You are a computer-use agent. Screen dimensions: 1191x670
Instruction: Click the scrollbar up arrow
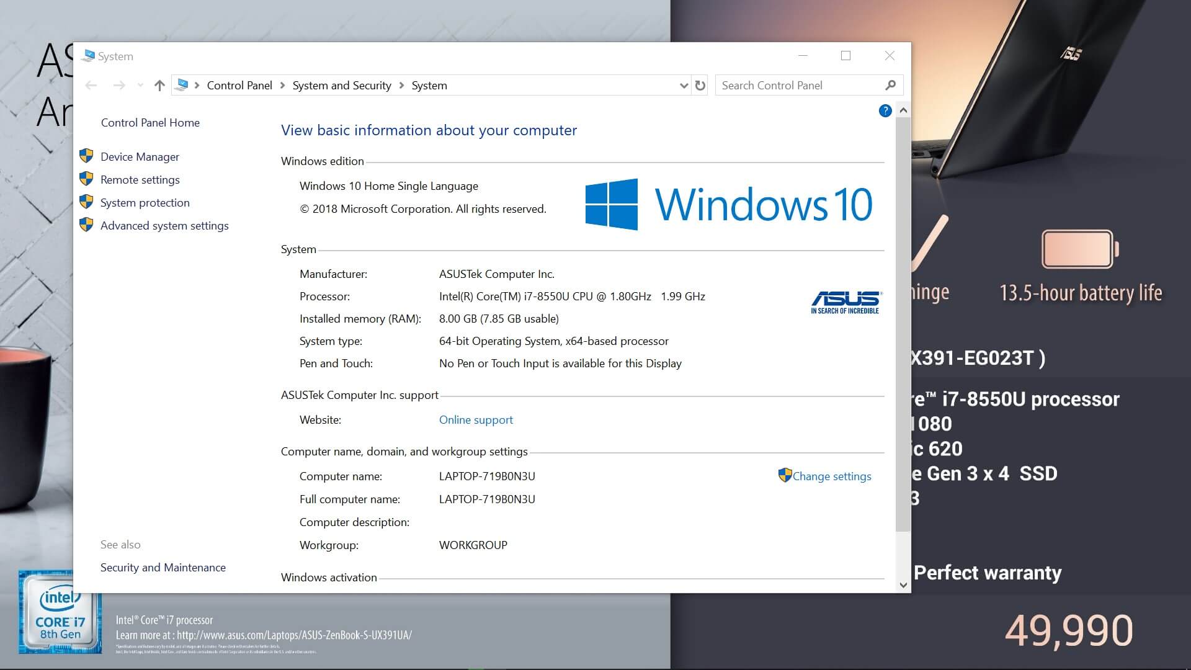903,110
